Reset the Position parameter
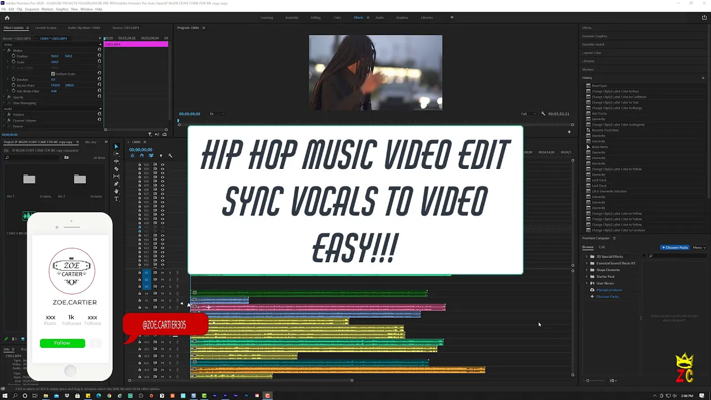Image resolution: width=711 pixels, height=400 pixels. tap(99, 56)
